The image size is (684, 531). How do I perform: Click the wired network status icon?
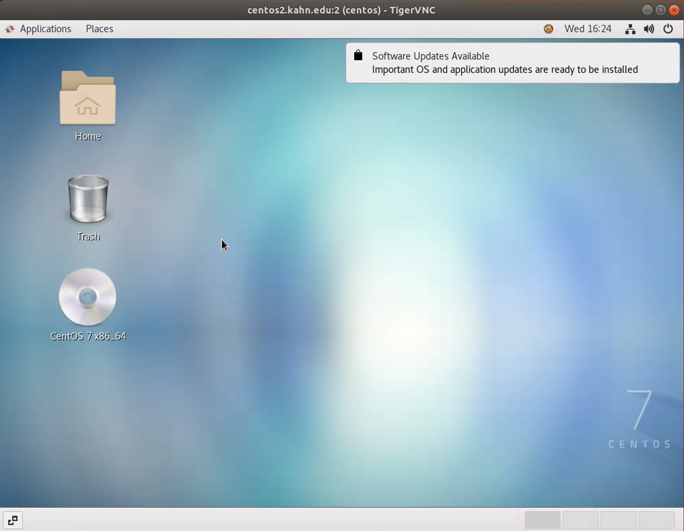[631, 29]
